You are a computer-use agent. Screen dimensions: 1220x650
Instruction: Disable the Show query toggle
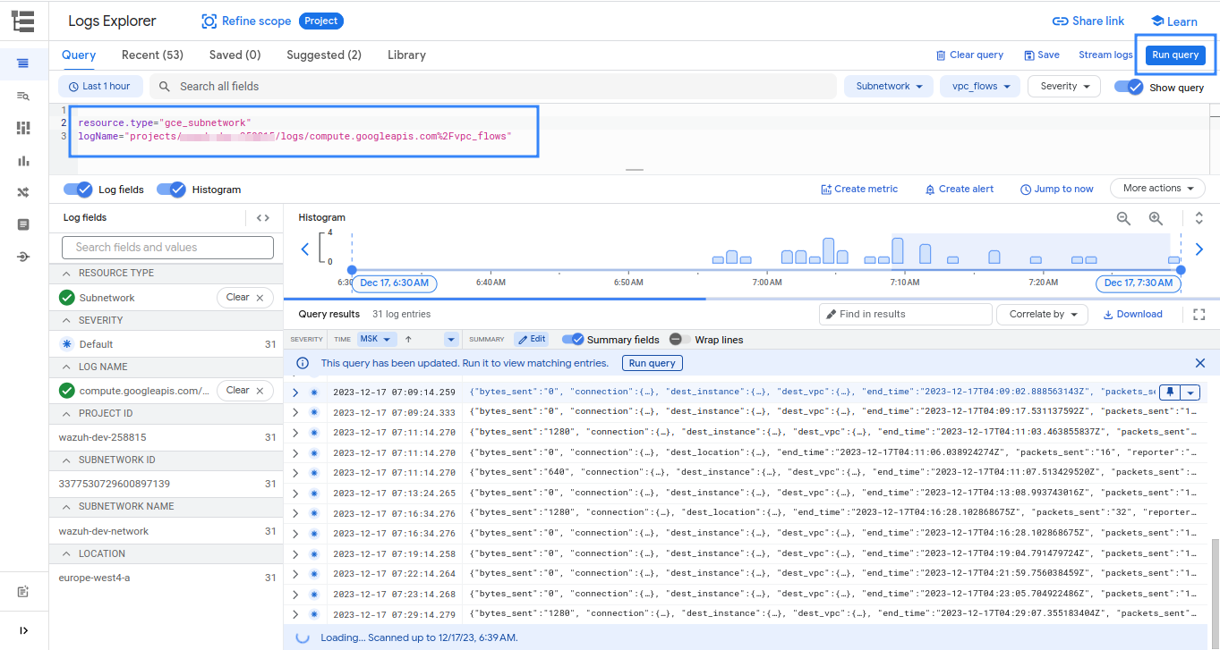(x=1130, y=86)
